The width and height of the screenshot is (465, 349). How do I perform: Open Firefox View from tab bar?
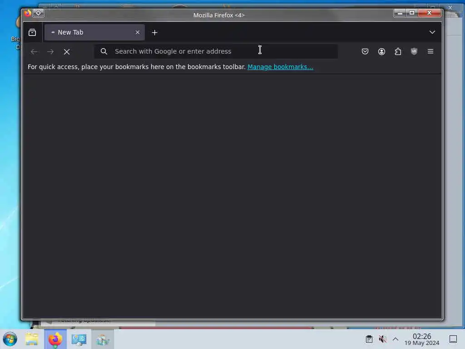click(x=32, y=32)
